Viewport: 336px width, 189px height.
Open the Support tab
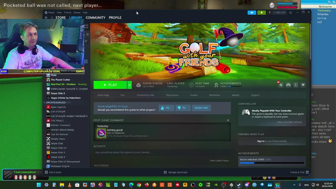point(255,95)
